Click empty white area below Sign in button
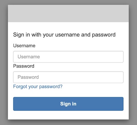Image resolution: width=137 pixels, height=125 pixels. pos(68,115)
